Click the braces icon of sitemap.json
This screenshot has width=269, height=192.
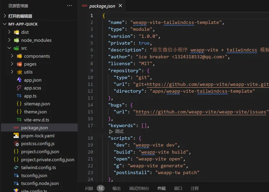pos(19,104)
